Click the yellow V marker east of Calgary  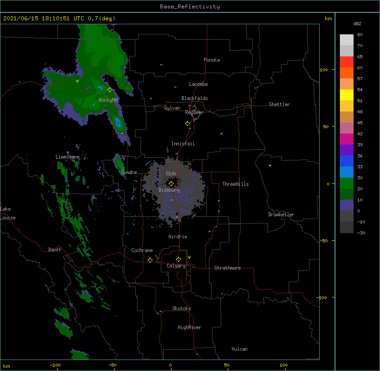tap(189, 257)
